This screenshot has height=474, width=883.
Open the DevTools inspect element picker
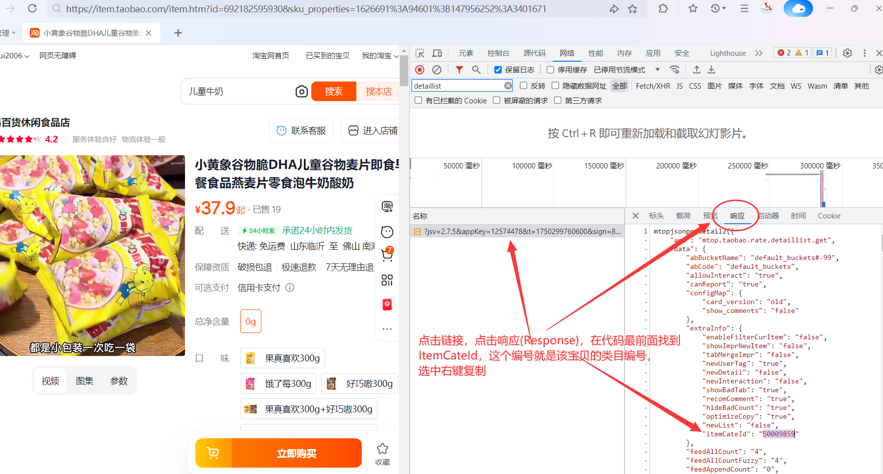[x=420, y=53]
